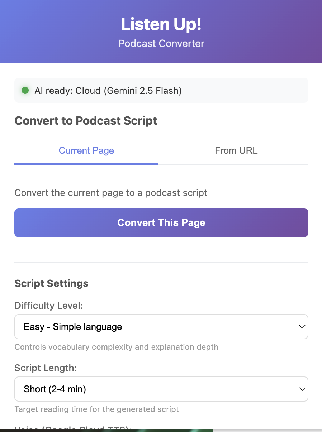Image resolution: width=322 pixels, height=432 pixels.
Task: Click the convert current page description text
Action: pyautogui.click(x=111, y=193)
